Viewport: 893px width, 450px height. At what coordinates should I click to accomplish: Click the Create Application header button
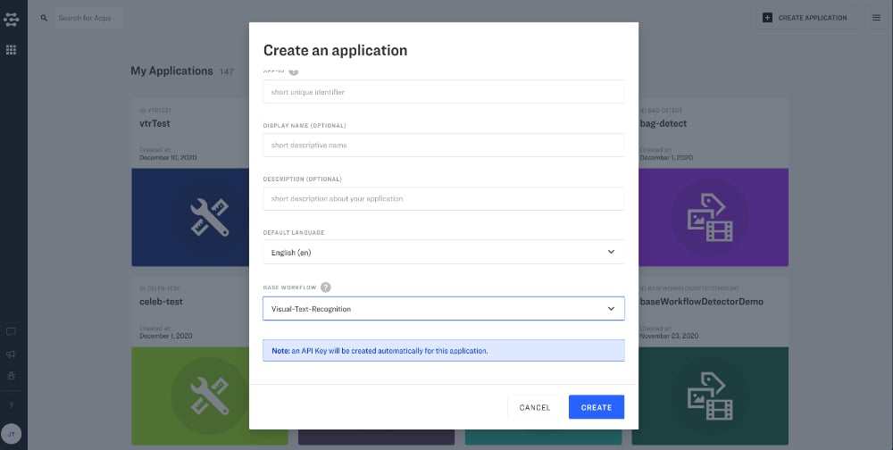[x=805, y=18]
